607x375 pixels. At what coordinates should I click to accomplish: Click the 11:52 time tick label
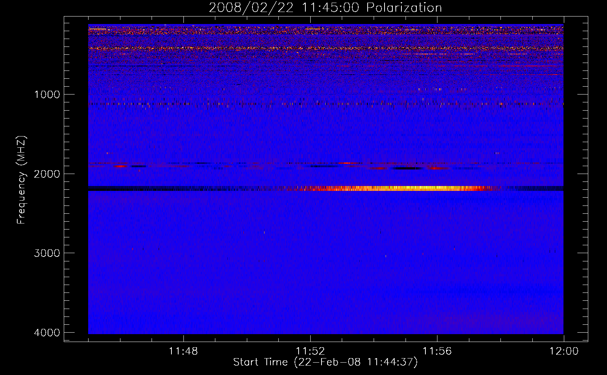coord(310,351)
